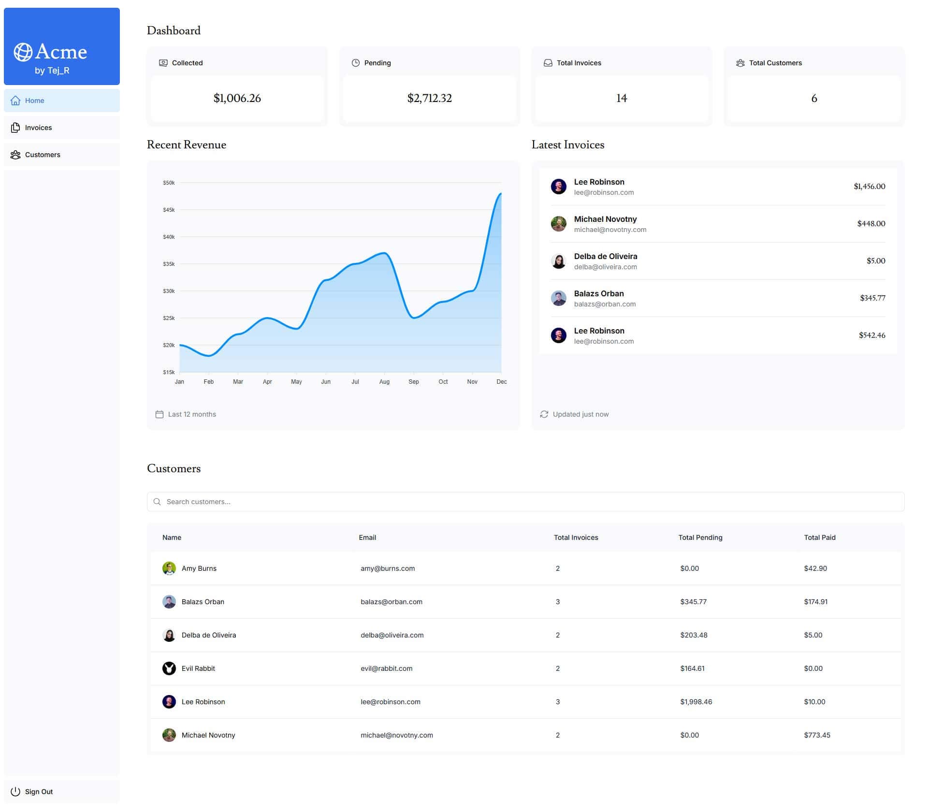Viewport: 928px width, 811px height.
Task: Open the Invoices navigation item
Action: 39,128
